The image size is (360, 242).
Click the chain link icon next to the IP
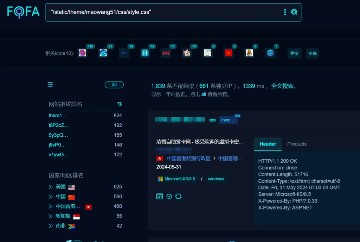212,120
